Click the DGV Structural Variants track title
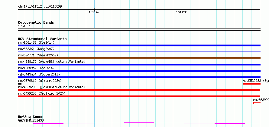The height and width of the screenshot is (127, 269). pyautogui.click(x=42, y=39)
